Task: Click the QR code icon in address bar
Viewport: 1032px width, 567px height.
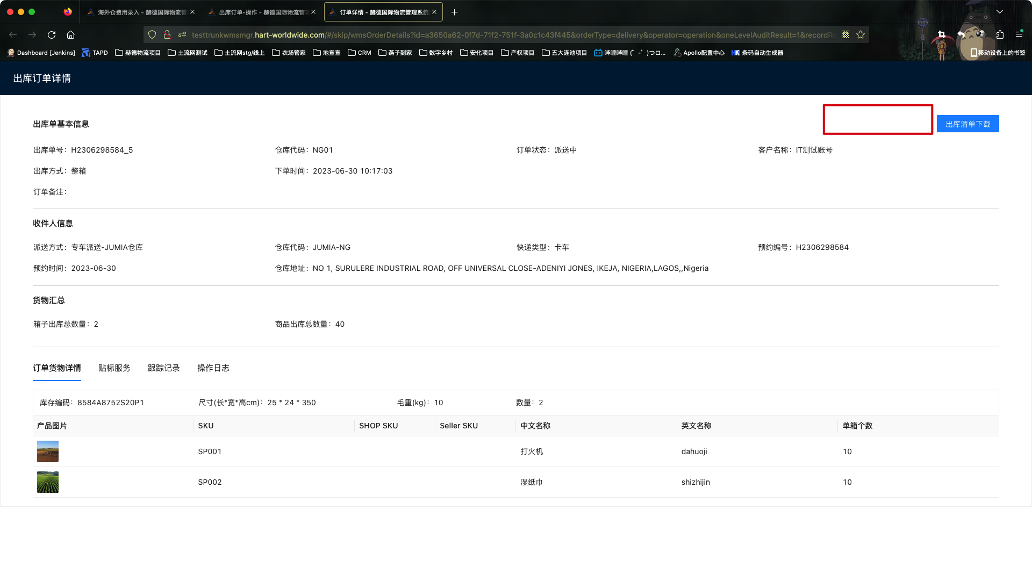Action: pos(845,35)
